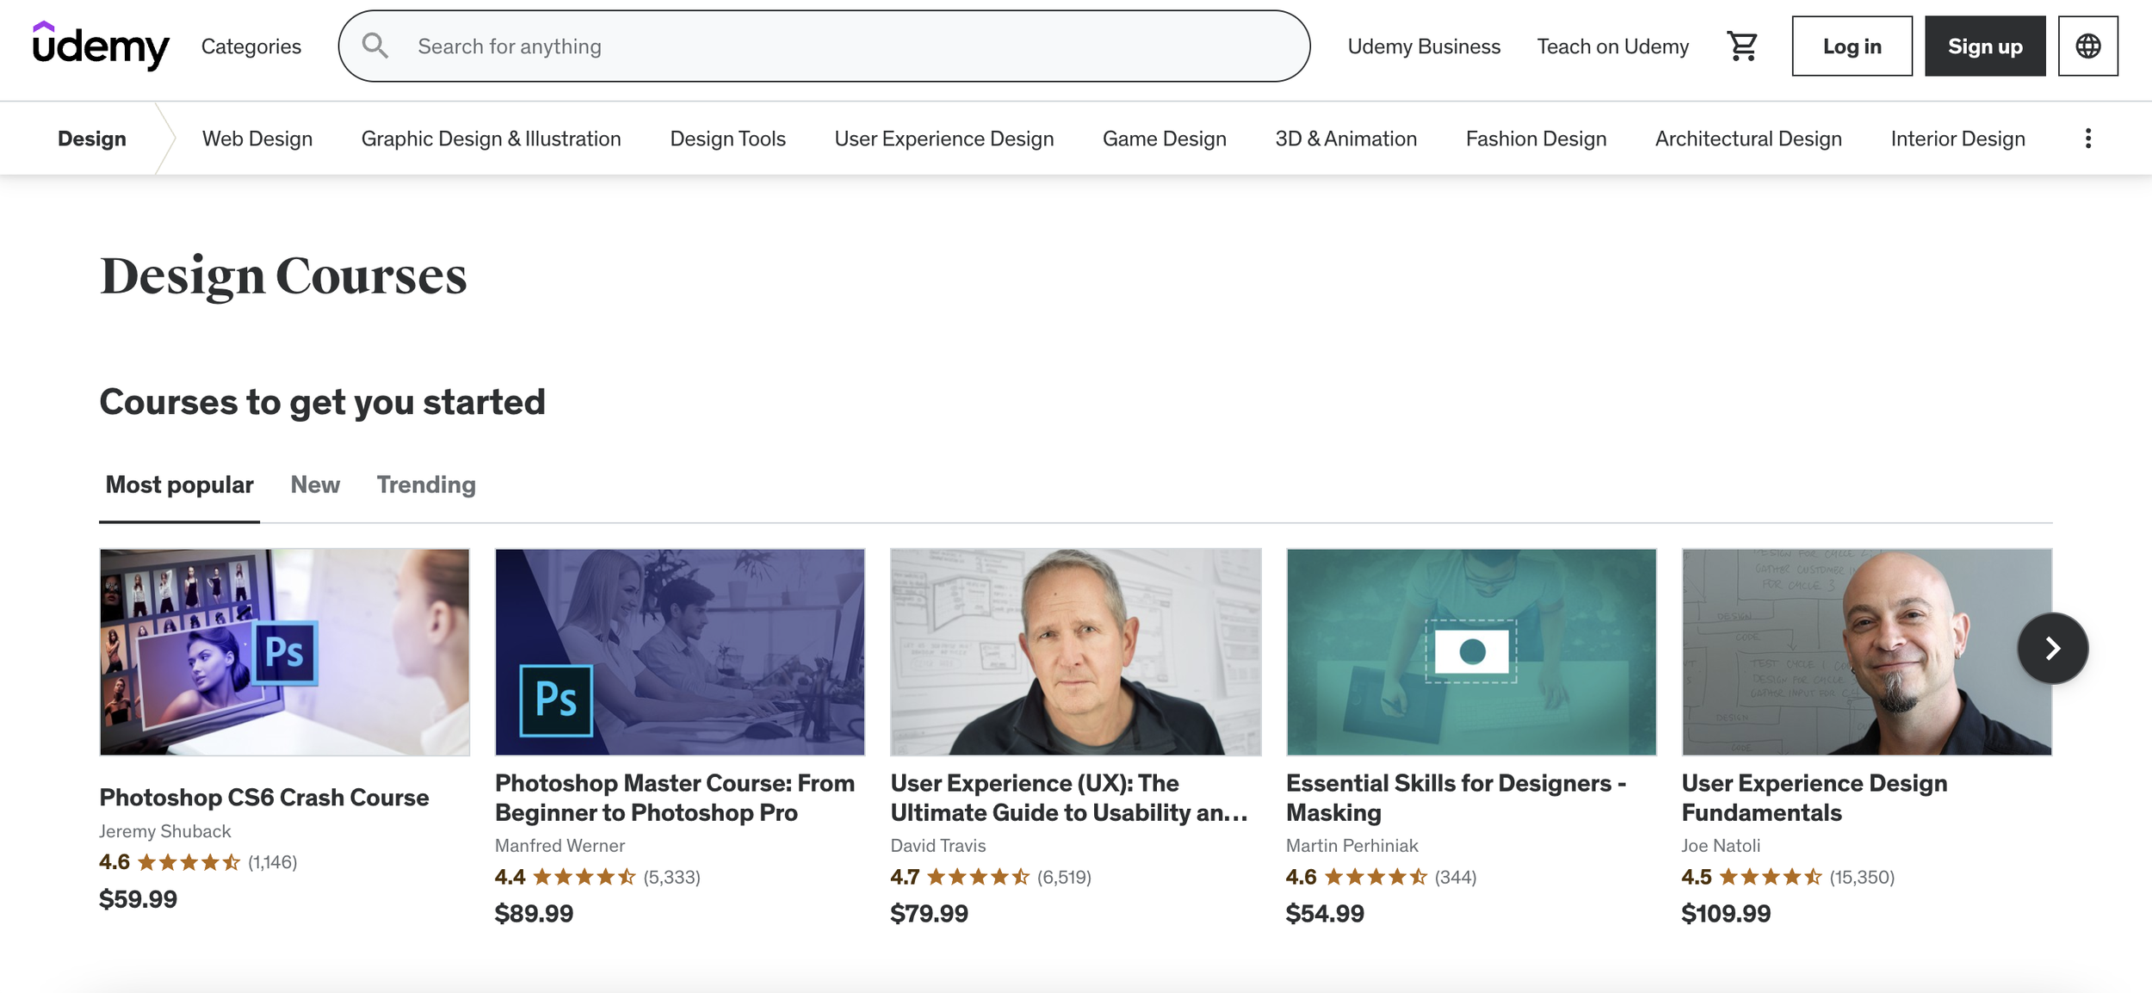2152x993 pixels.
Task: Click the search magnifier icon
Action: point(374,46)
